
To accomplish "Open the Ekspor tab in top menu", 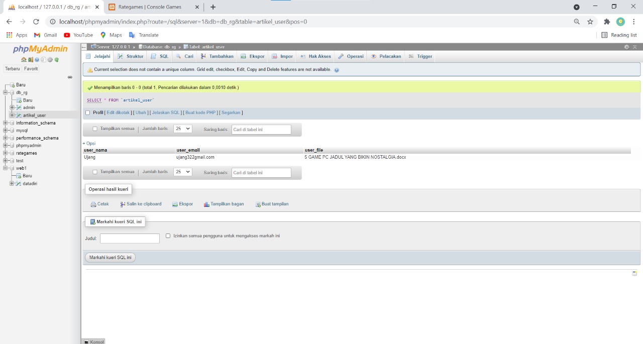I will (253, 56).
